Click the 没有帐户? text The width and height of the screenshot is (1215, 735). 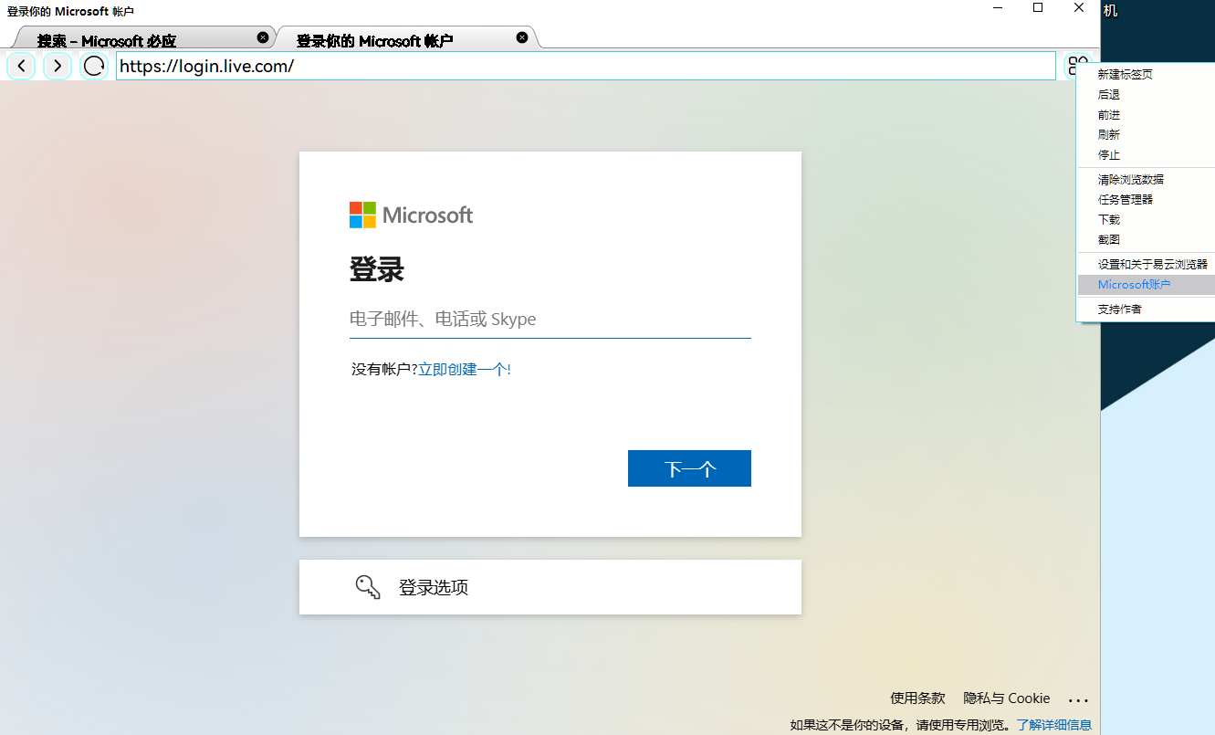(384, 370)
